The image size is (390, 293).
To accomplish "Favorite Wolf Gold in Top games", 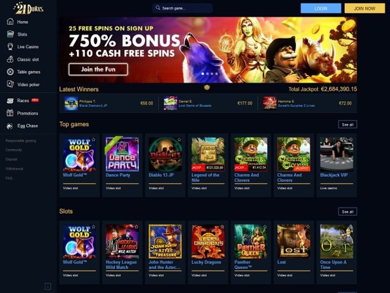I will (x=93, y=140).
